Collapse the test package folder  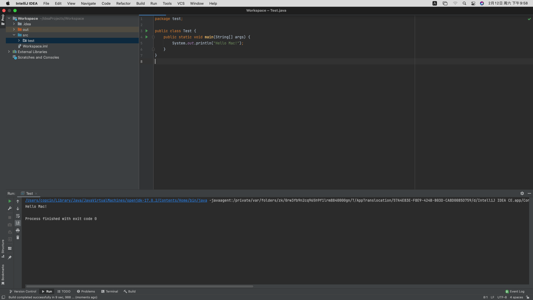19,40
